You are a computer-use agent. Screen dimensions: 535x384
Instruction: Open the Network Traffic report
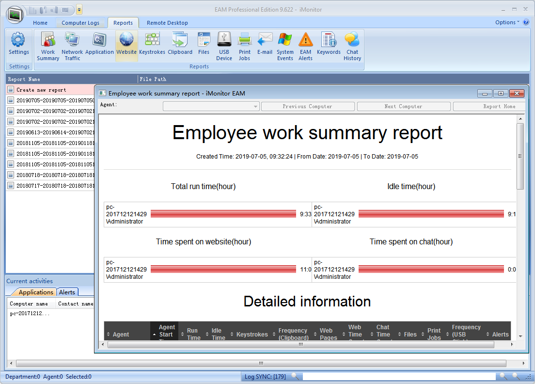pos(72,46)
